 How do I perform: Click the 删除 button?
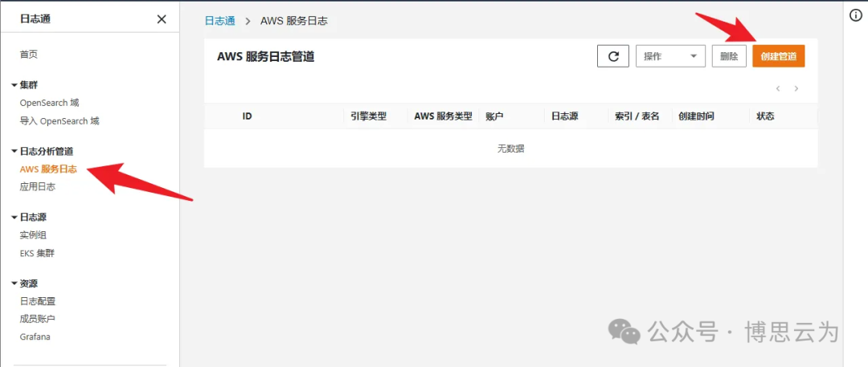[x=729, y=56]
